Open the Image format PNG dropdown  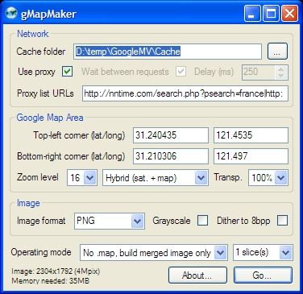[110, 221]
